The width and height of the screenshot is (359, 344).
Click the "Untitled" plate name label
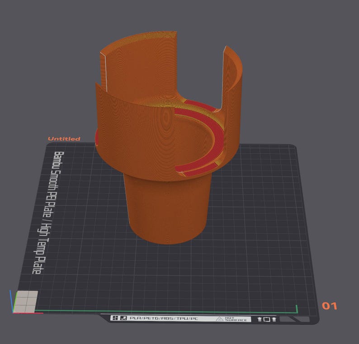coord(64,139)
